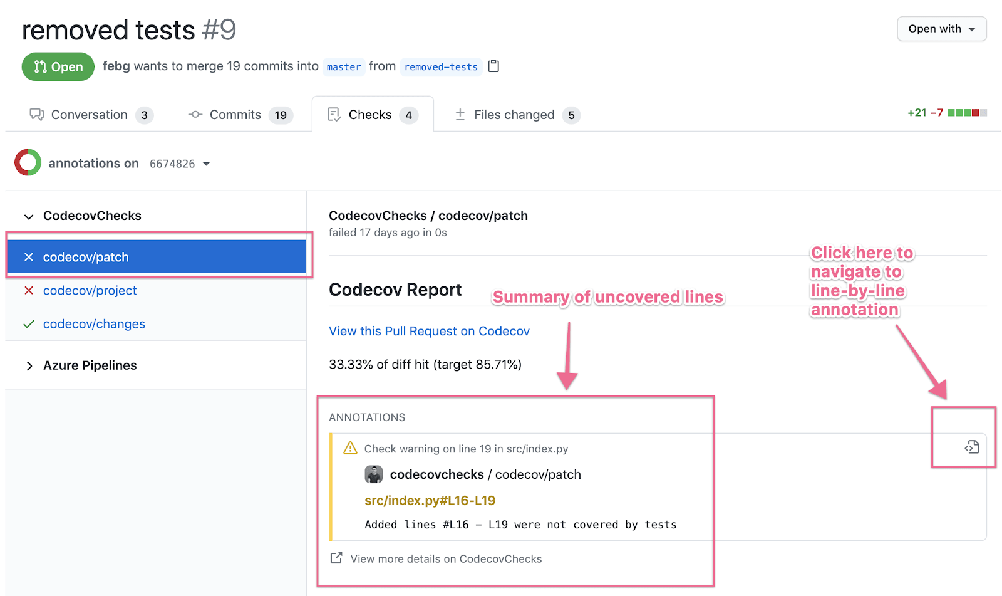Open the src/index.py#L16-L19 link
The height and width of the screenshot is (596, 1002).
click(430, 500)
